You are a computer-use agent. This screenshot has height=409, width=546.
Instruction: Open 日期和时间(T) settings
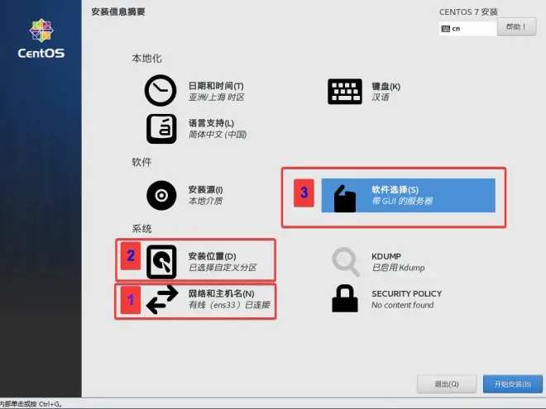(216, 86)
